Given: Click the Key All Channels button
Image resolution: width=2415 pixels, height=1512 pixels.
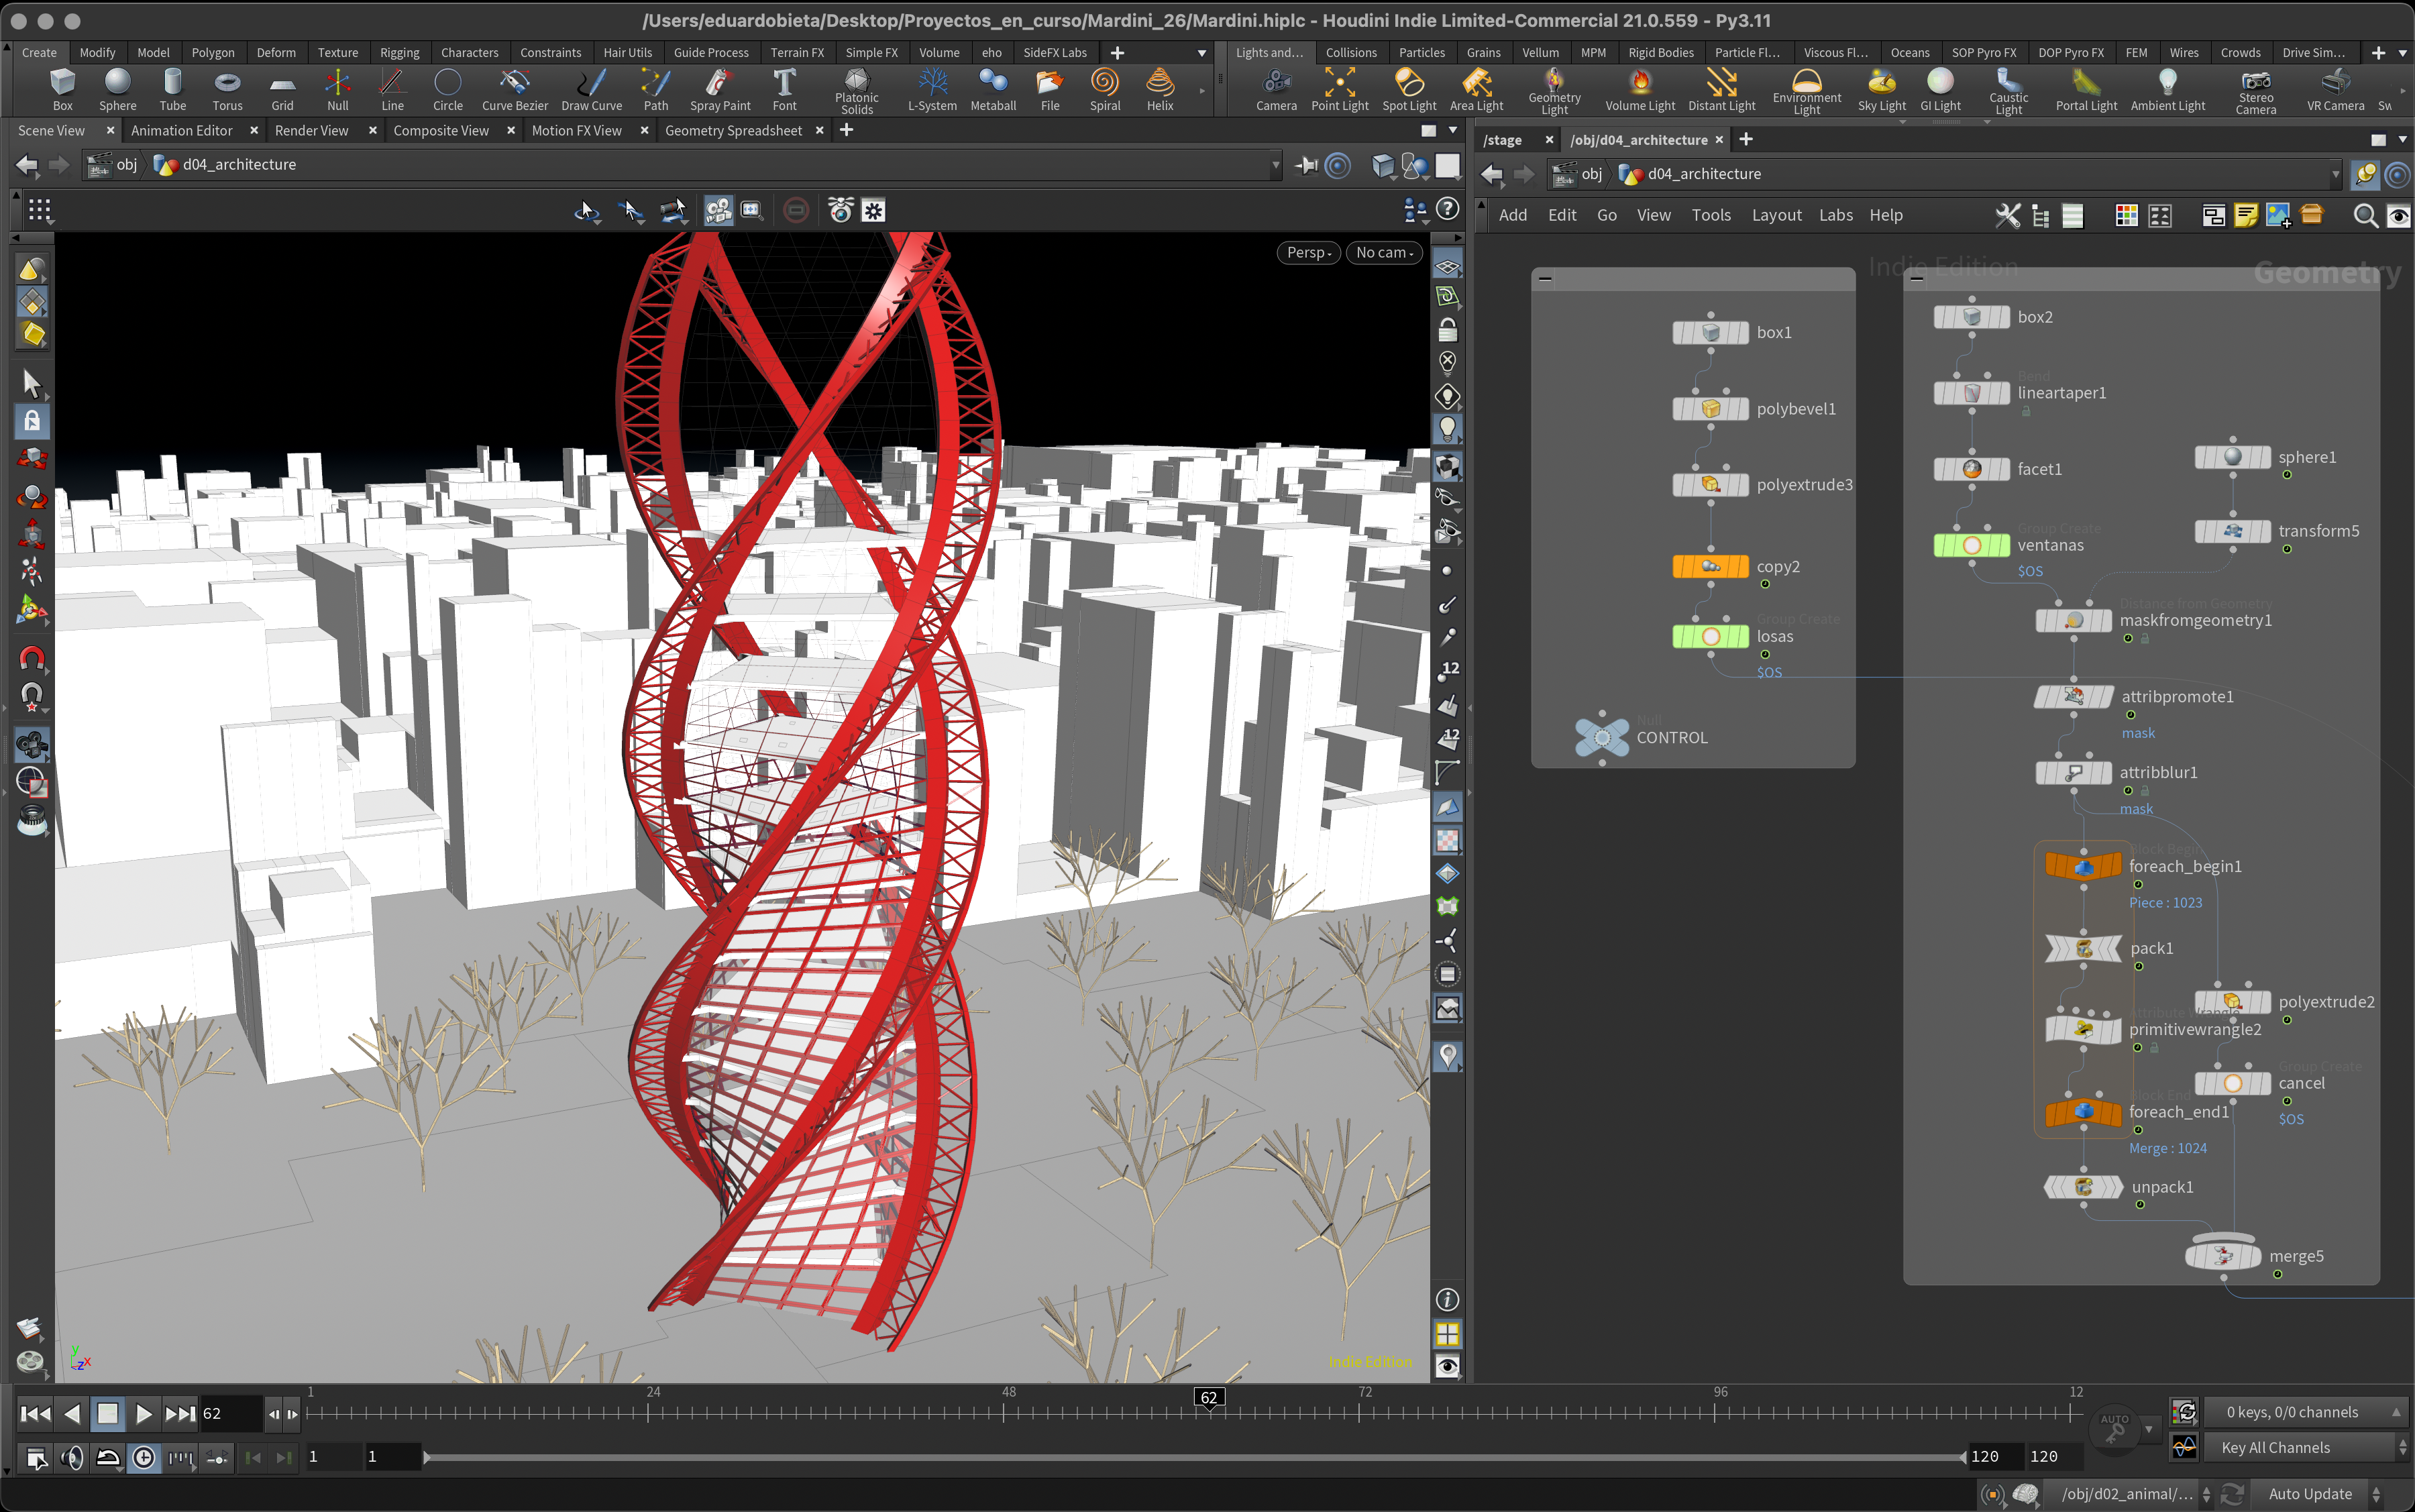Looking at the screenshot, I should pyautogui.click(x=2275, y=1448).
